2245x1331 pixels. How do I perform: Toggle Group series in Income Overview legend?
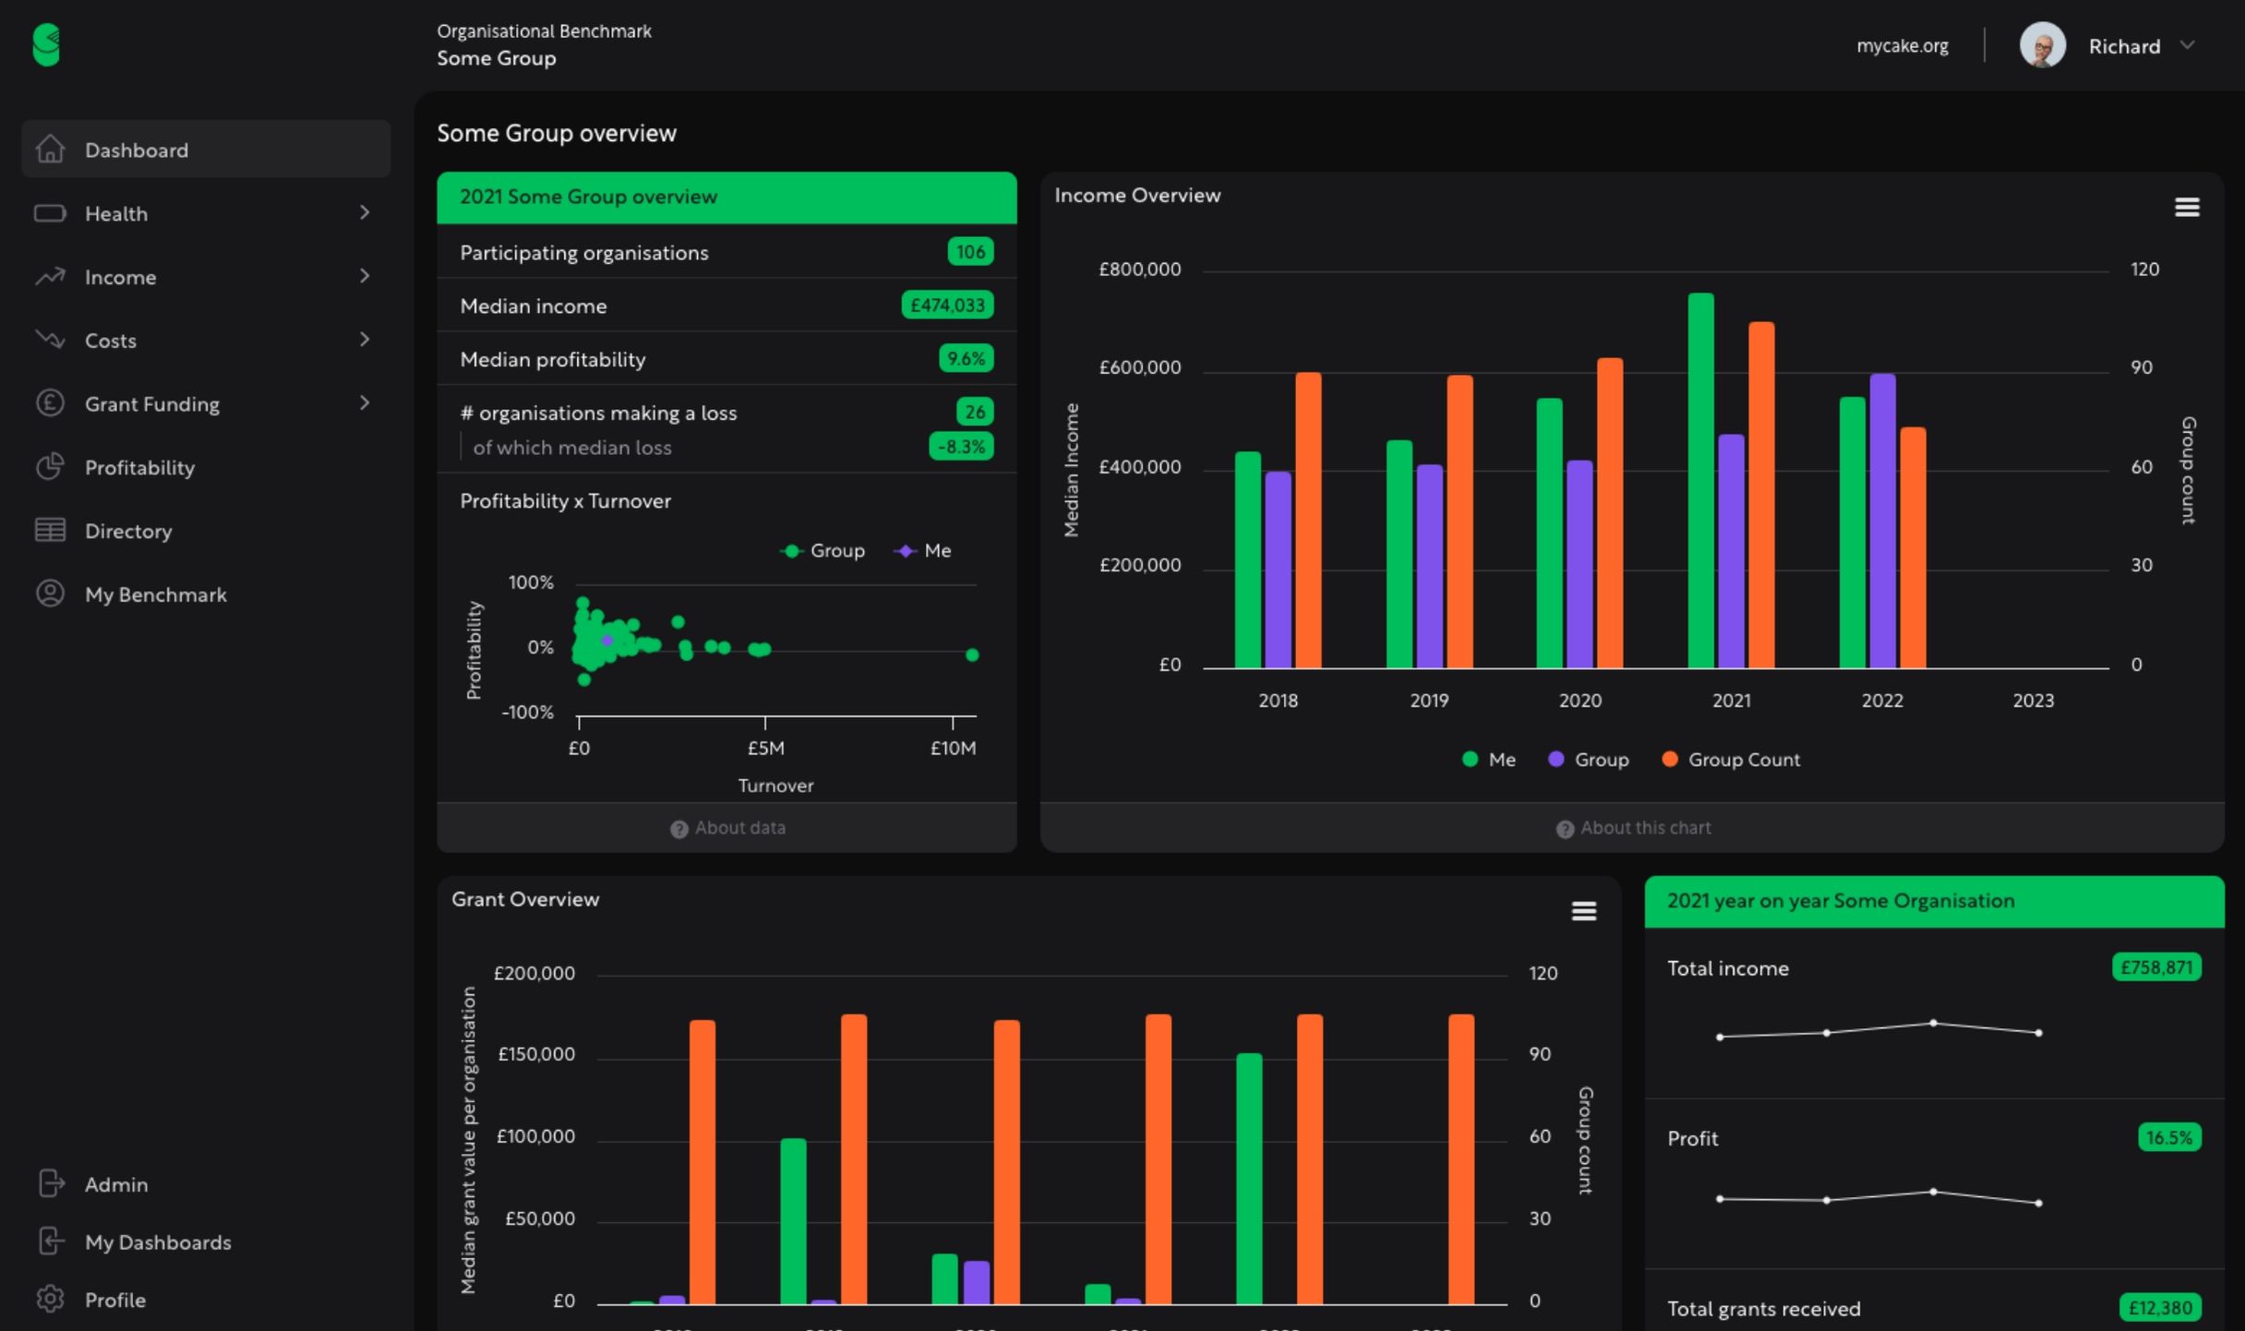1589,760
